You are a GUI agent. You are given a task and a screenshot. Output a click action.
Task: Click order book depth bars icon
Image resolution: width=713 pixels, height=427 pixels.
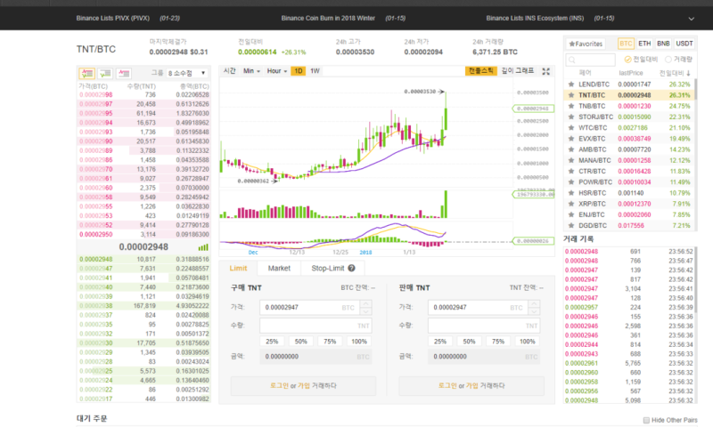203,247
